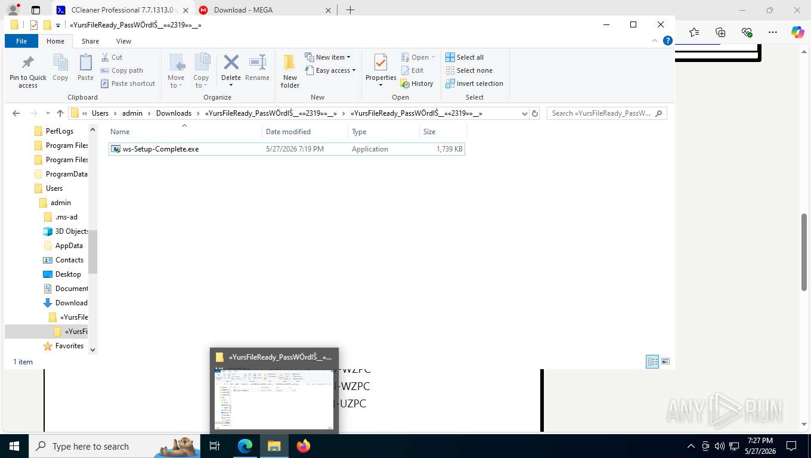Open Firefox from the taskbar
This screenshot has width=811, height=458.
pyautogui.click(x=304, y=446)
